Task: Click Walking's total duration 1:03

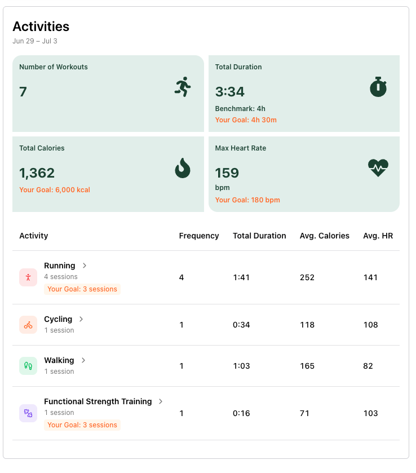Action: tap(241, 366)
